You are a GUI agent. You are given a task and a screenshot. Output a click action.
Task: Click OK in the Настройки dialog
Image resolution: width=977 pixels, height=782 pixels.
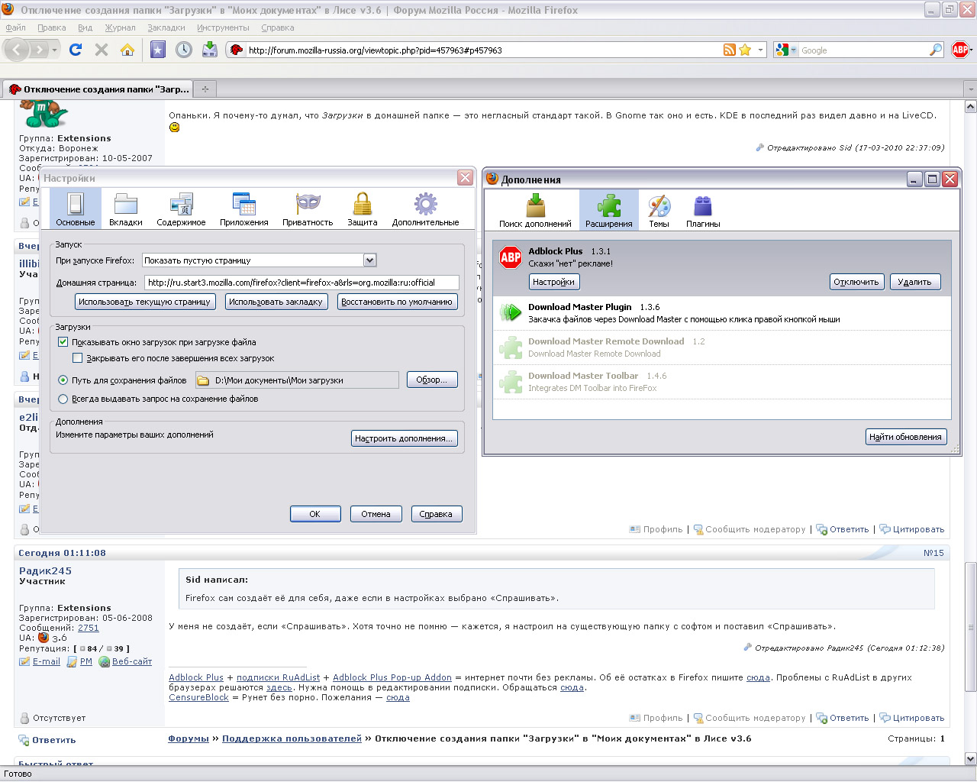pos(314,514)
